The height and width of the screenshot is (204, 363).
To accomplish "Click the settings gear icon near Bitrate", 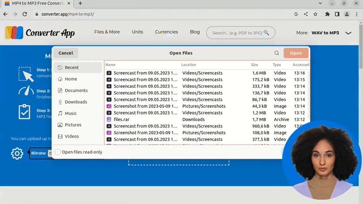I will (17, 154).
